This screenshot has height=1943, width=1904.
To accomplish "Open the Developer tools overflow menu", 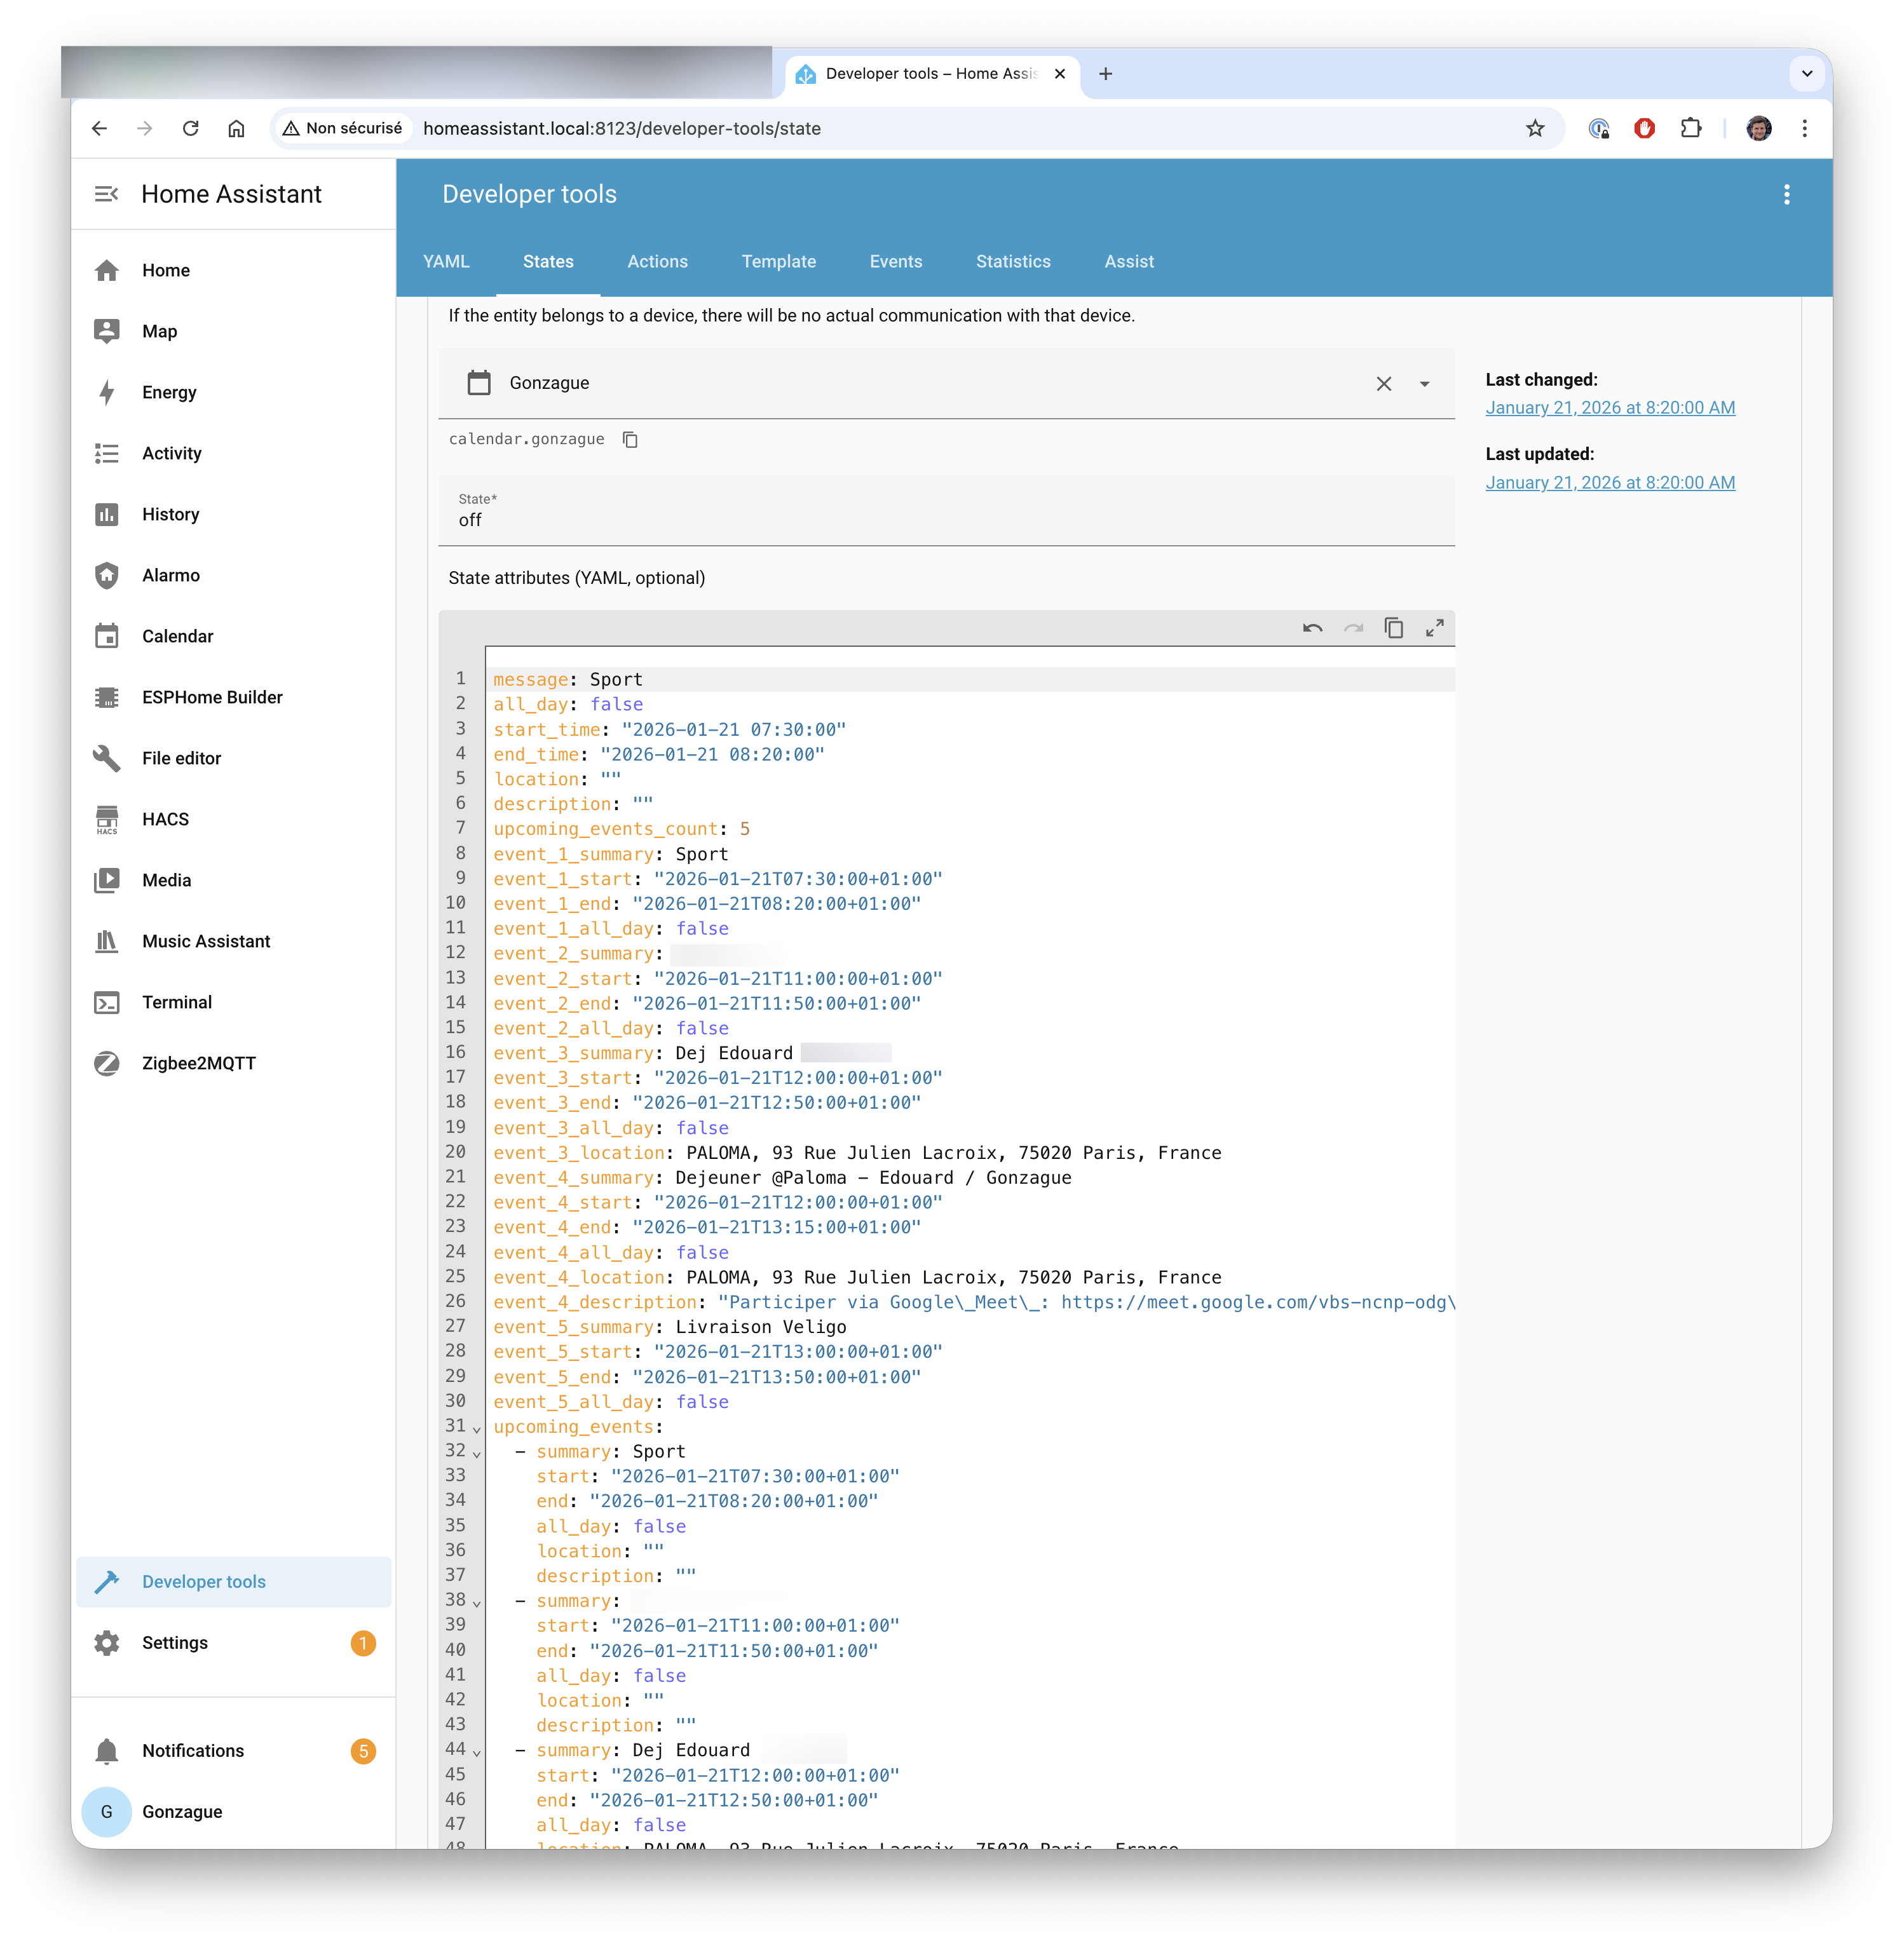I will (x=1786, y=195).
